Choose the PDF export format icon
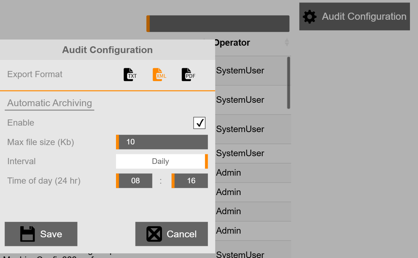The height and width of the screenshot is (258, 418). (x=188, y=75)
